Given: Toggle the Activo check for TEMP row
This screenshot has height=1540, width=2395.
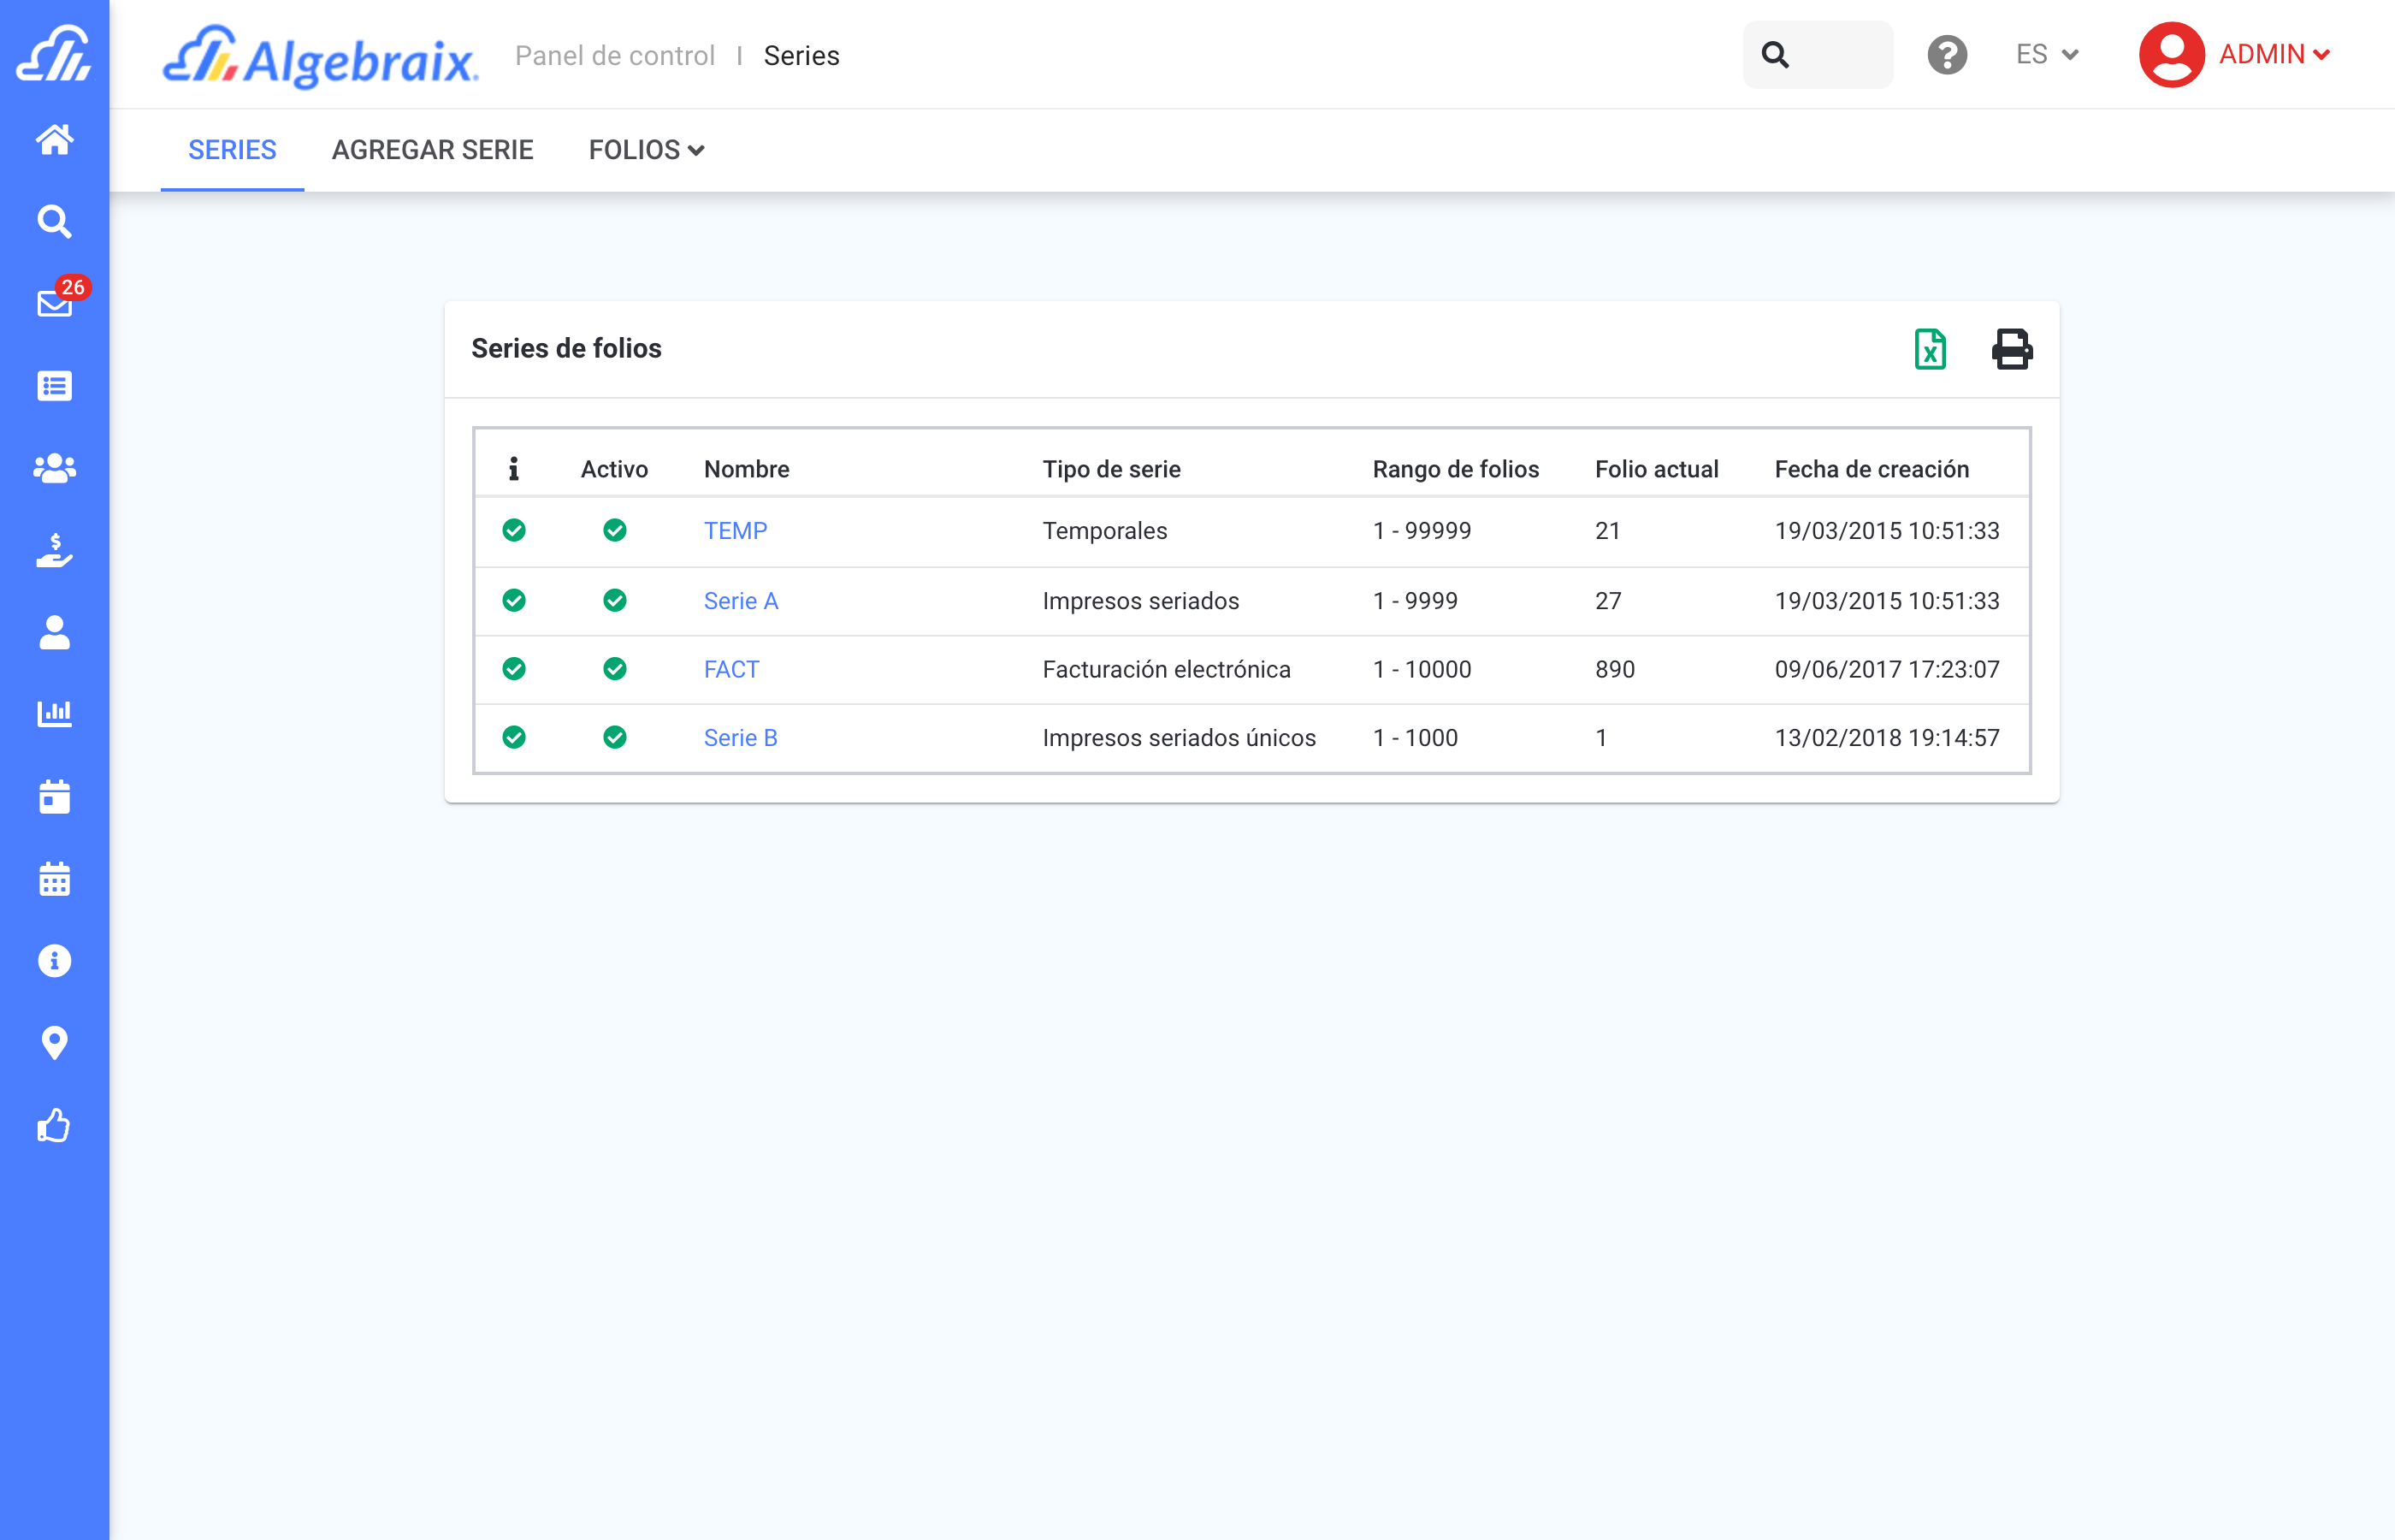Looking at the screenshot, I should (x=615, y=530).
